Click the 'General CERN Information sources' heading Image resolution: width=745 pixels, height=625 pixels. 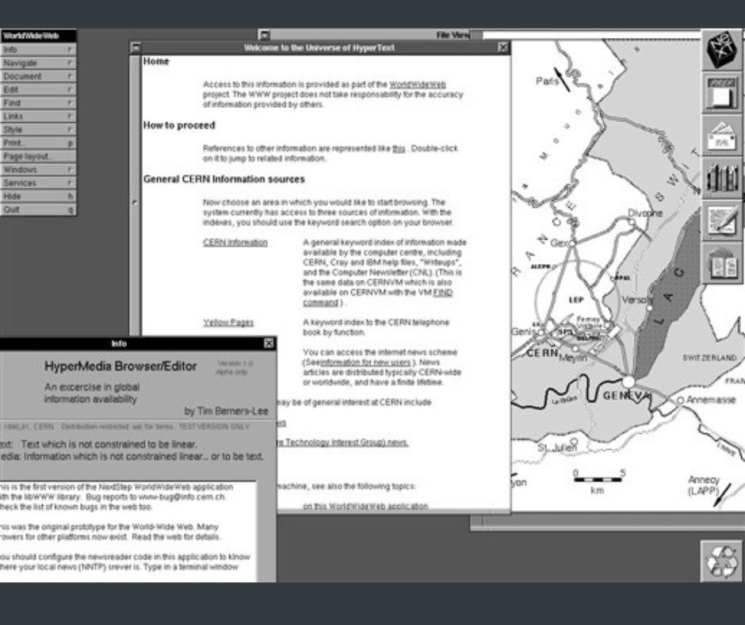(223, 179)
